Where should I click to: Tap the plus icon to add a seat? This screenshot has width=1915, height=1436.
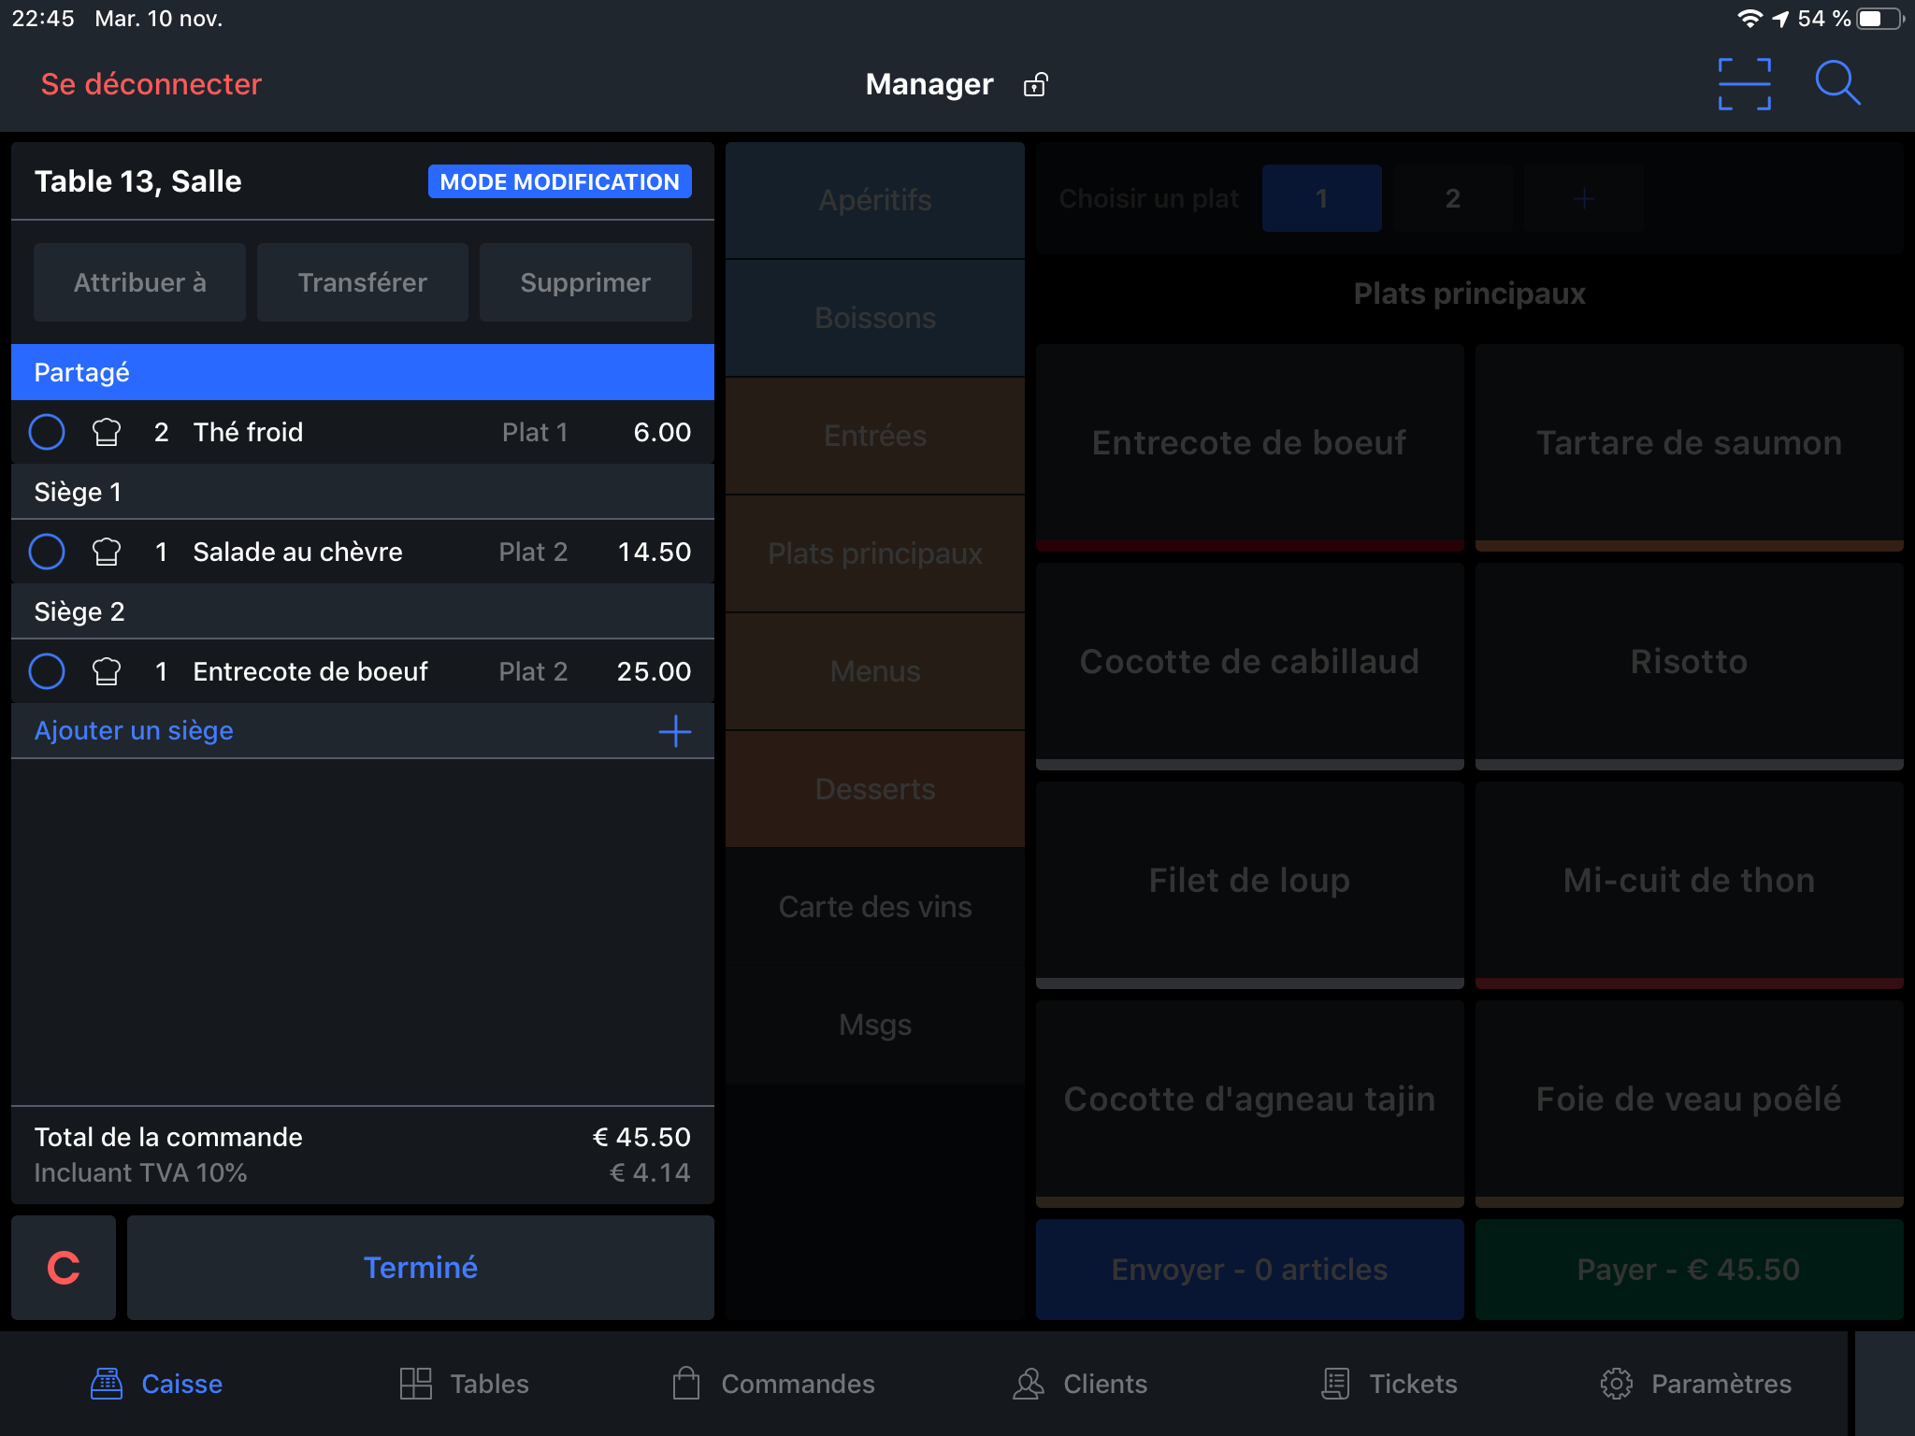tap(674, 731)
